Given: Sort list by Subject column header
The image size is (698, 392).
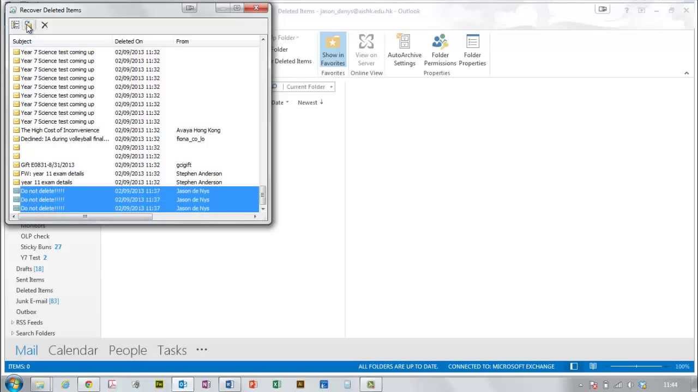Looking at the screenshot, I should pos(62,41).
